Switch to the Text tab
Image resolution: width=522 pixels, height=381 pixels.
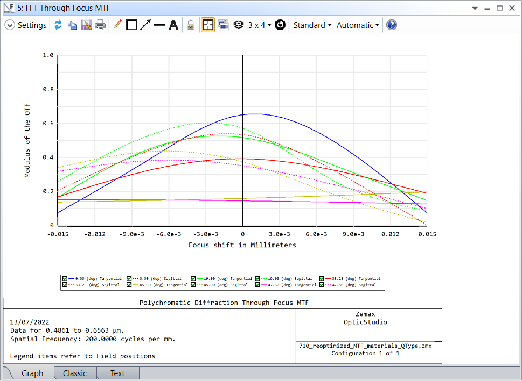tap(117, 373)
